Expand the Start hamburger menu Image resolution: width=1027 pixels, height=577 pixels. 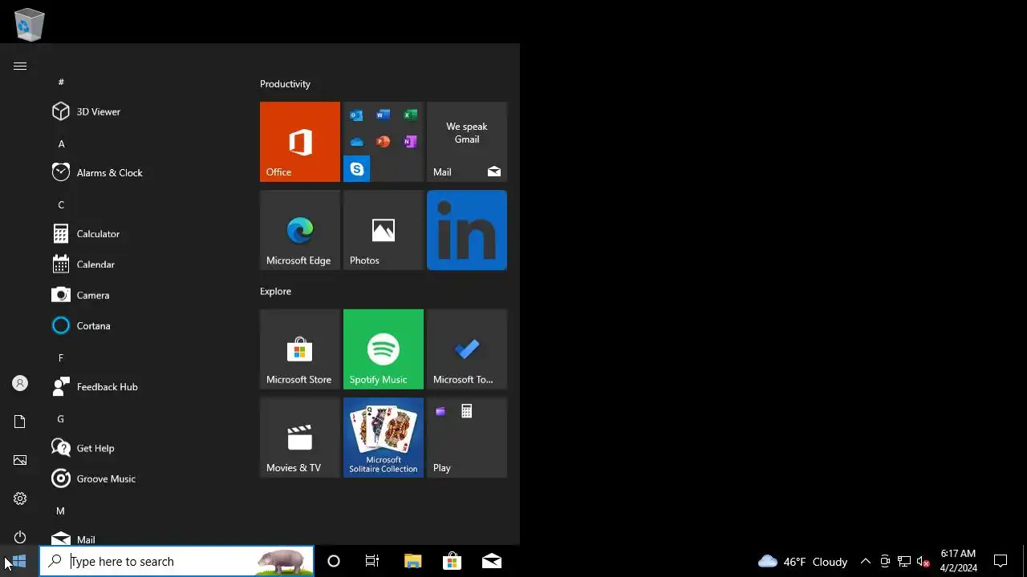[x=20, y=66]
